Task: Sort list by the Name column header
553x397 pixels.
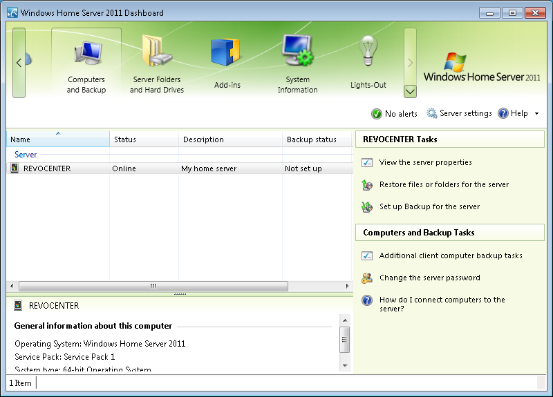Action: pos(58,139)
